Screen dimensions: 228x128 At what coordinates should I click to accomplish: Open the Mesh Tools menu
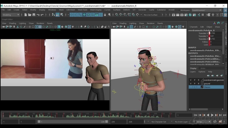[83, 10]
